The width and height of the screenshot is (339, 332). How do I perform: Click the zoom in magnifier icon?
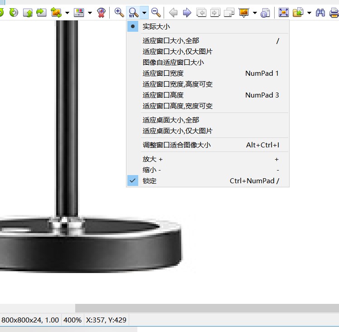[x=119, y=13]
